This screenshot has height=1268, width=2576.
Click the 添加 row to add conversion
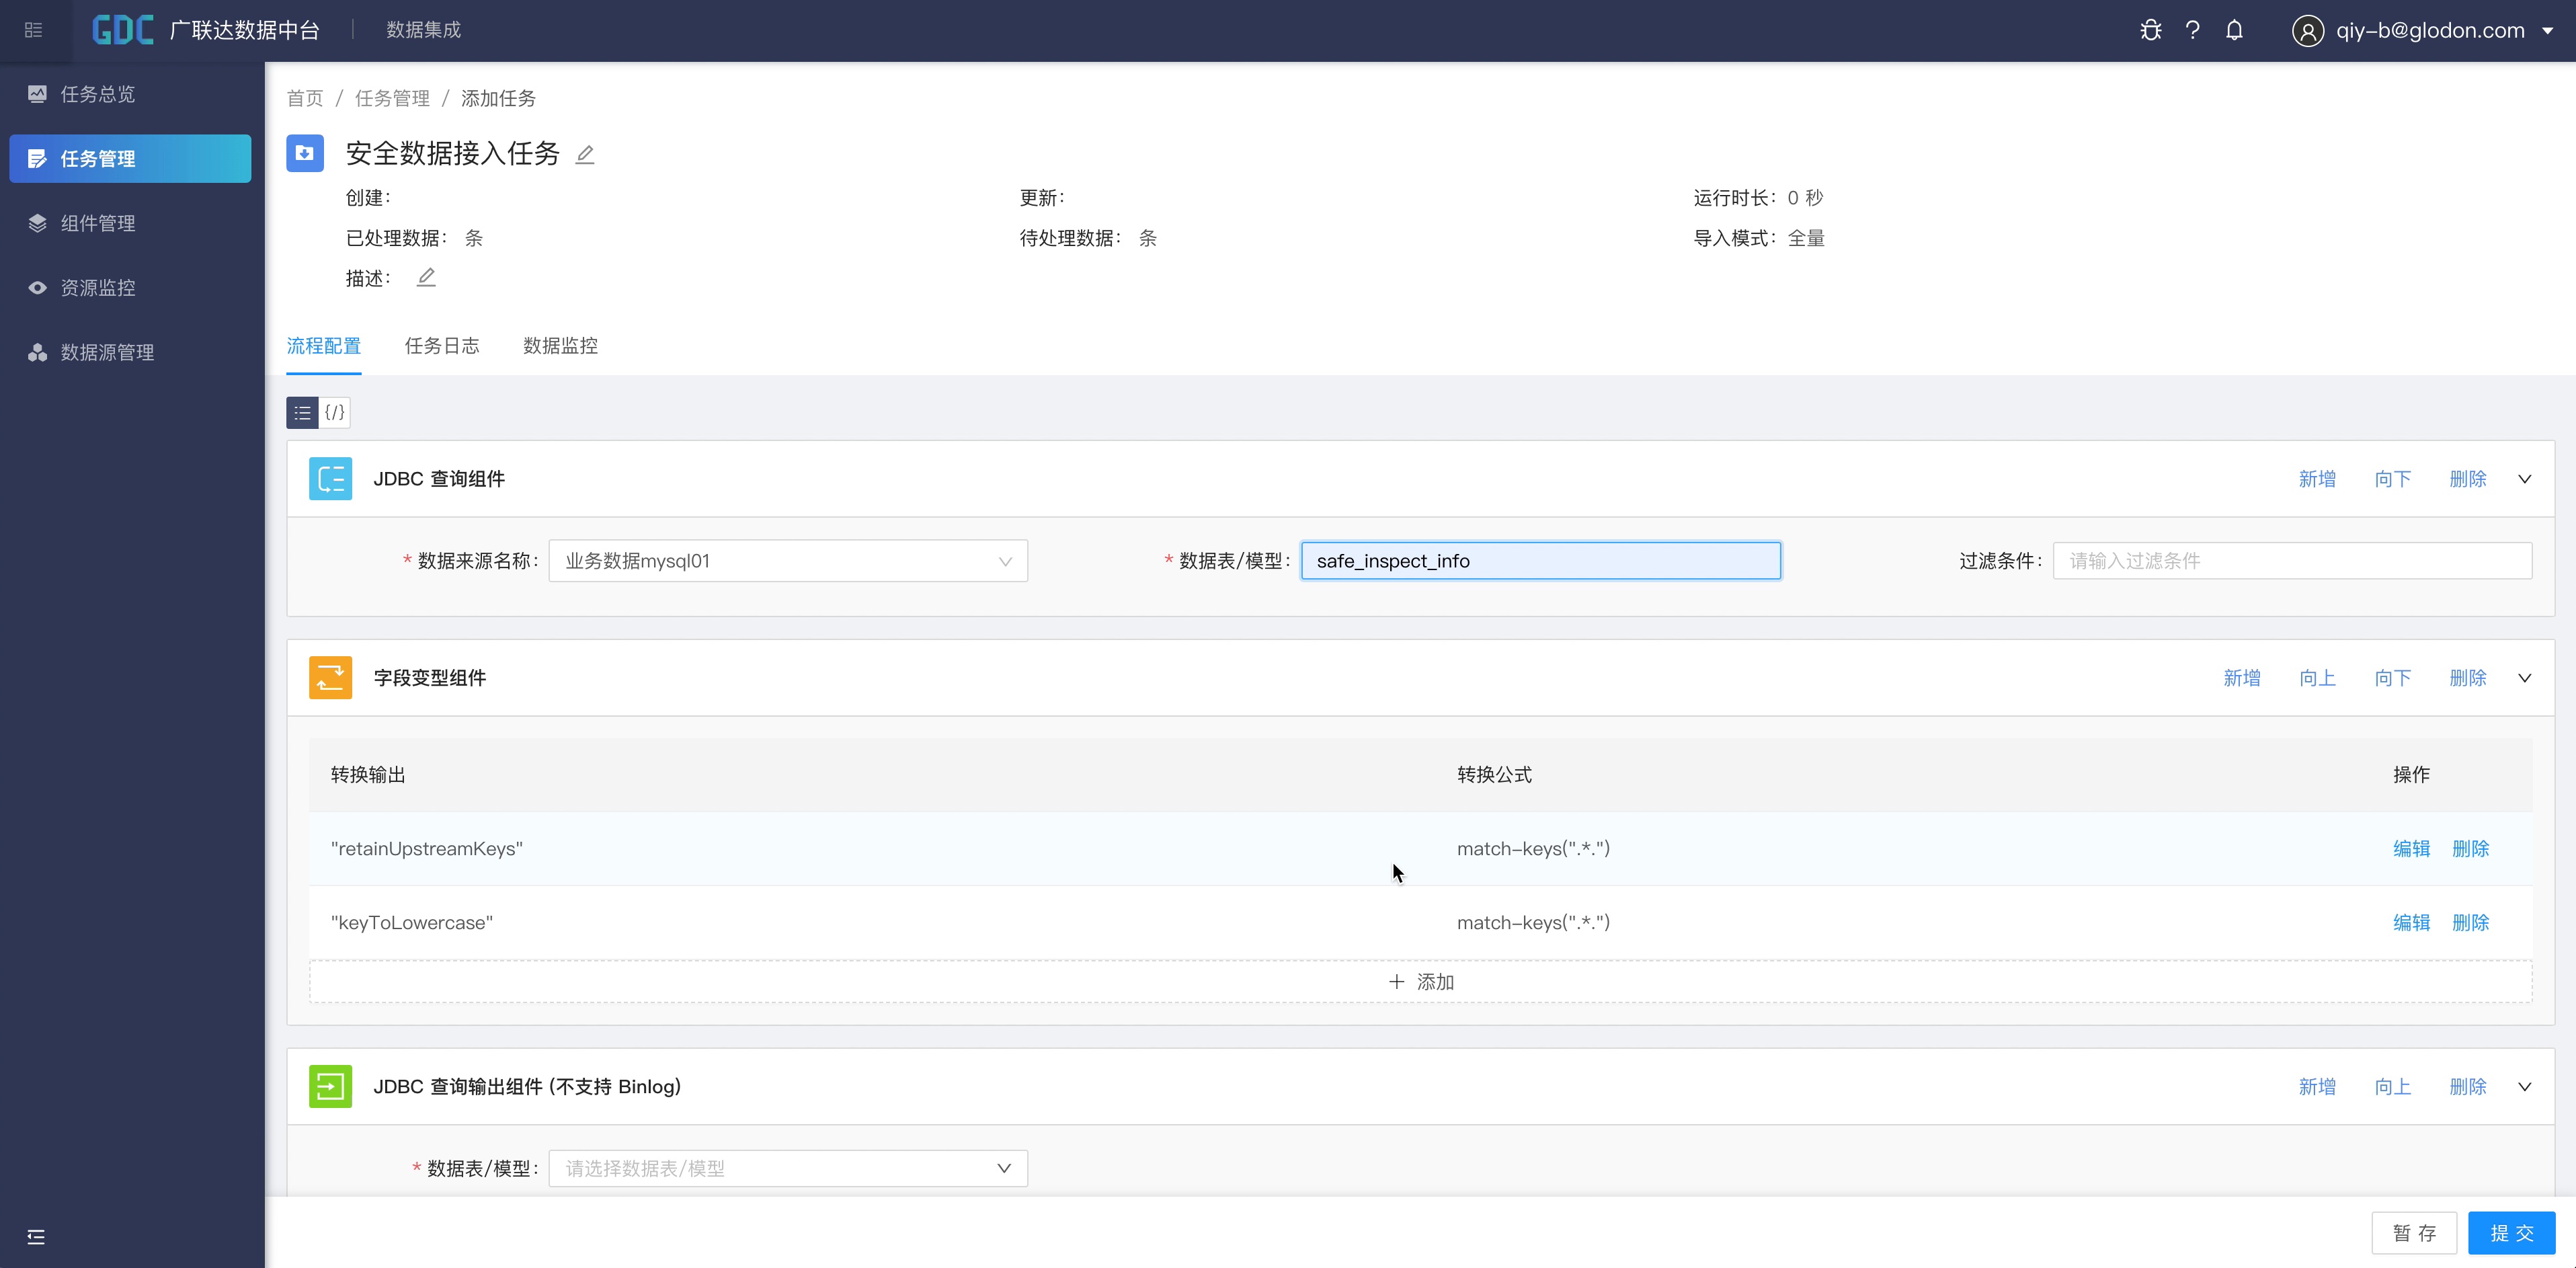[x=1420, y=982]
